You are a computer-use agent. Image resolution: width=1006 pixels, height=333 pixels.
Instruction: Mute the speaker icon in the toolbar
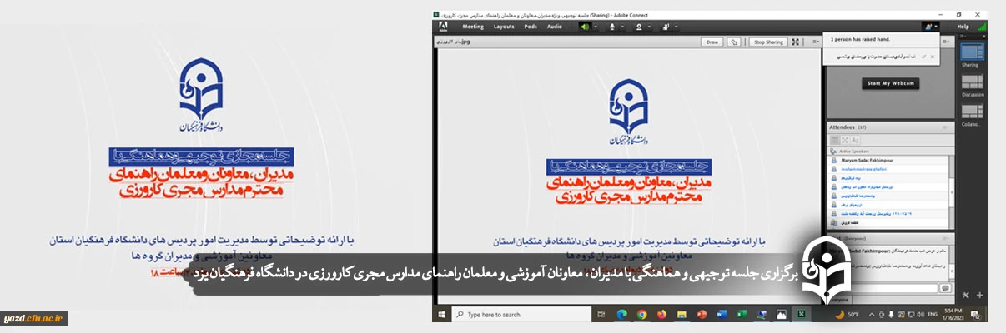point(584,27)
